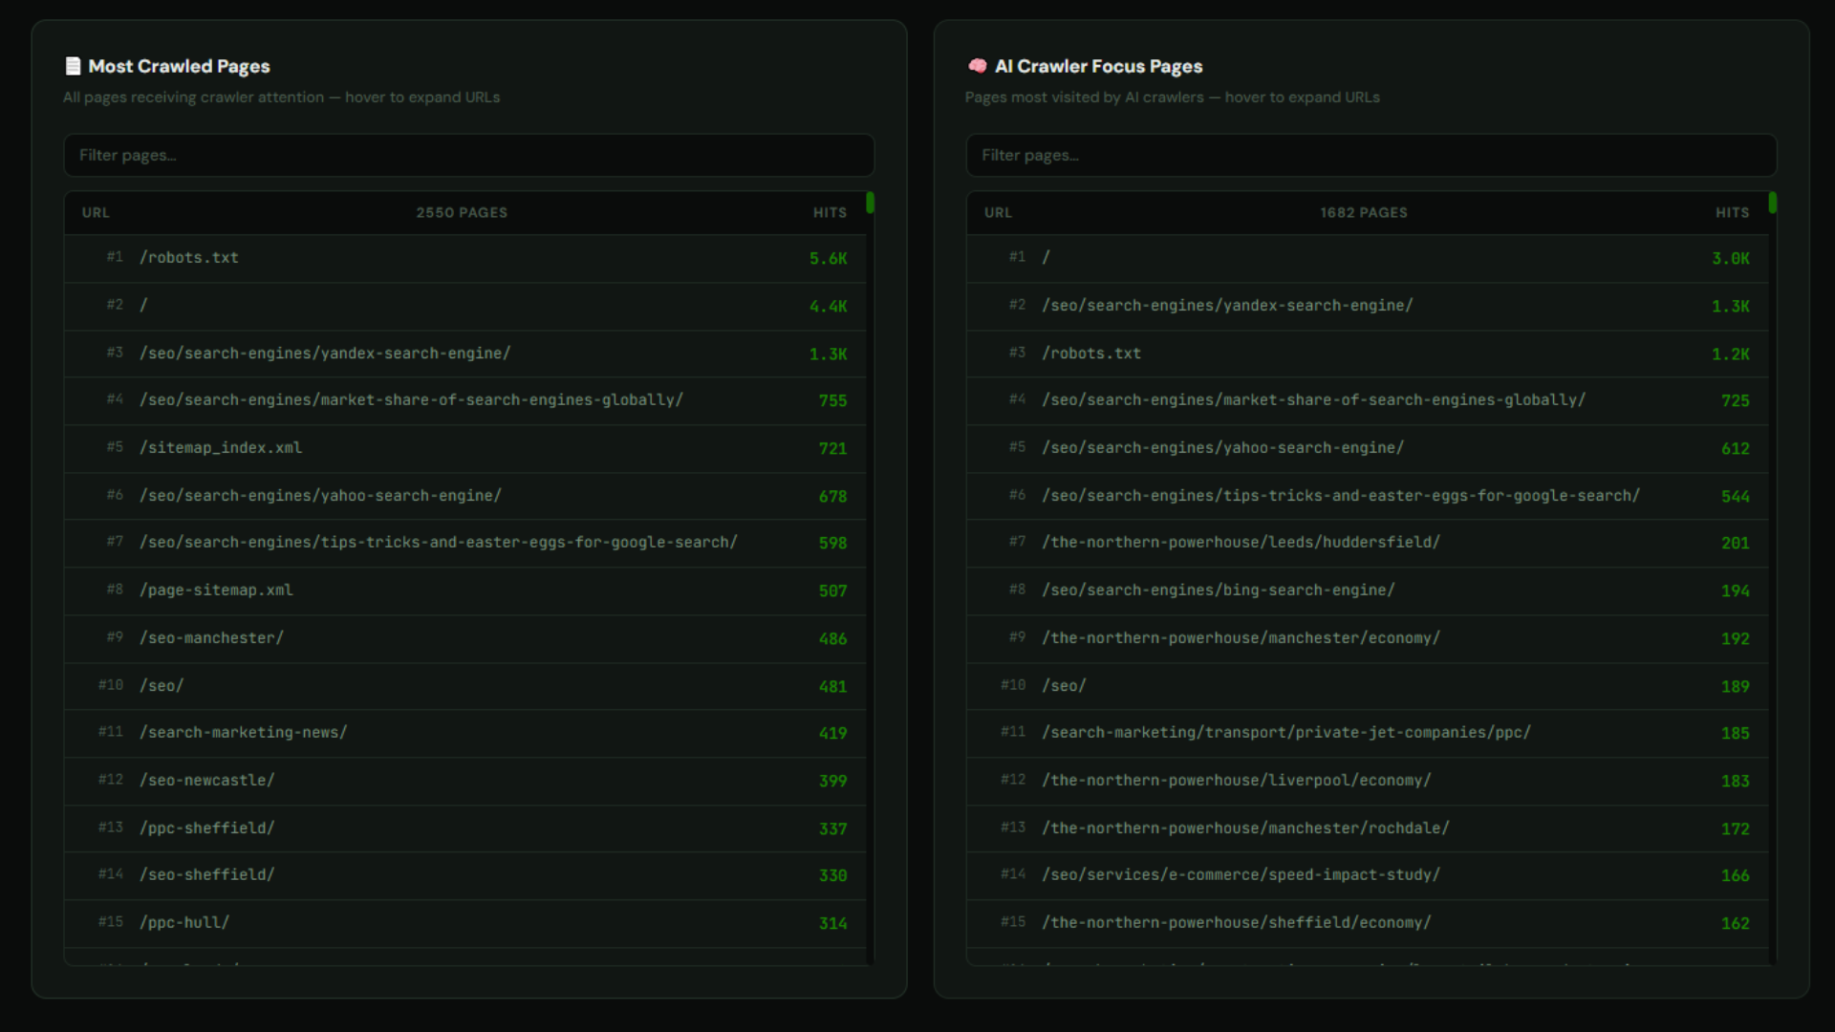Viewport: 1835px width, 1032px height.
Task: Select the liverpool/economy row
Action: pos(1368,781)
